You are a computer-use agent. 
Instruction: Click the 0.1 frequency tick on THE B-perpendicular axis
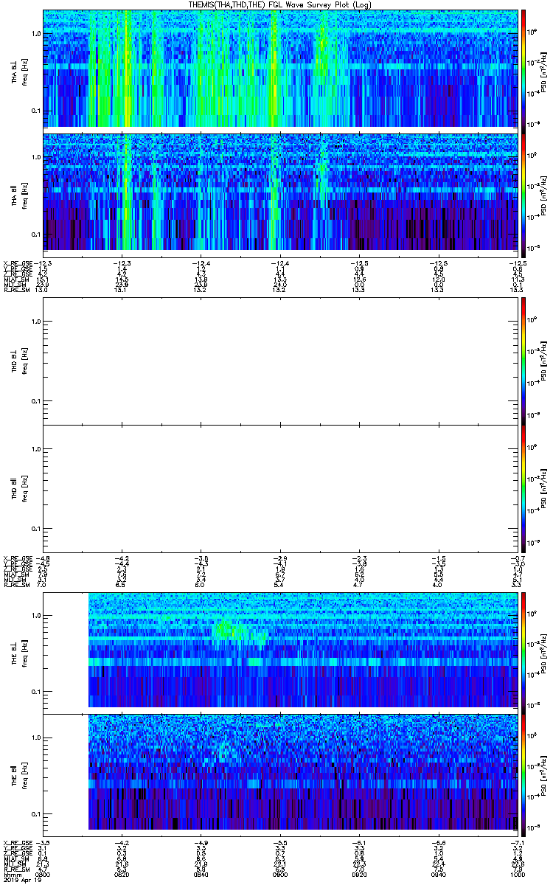37,692
